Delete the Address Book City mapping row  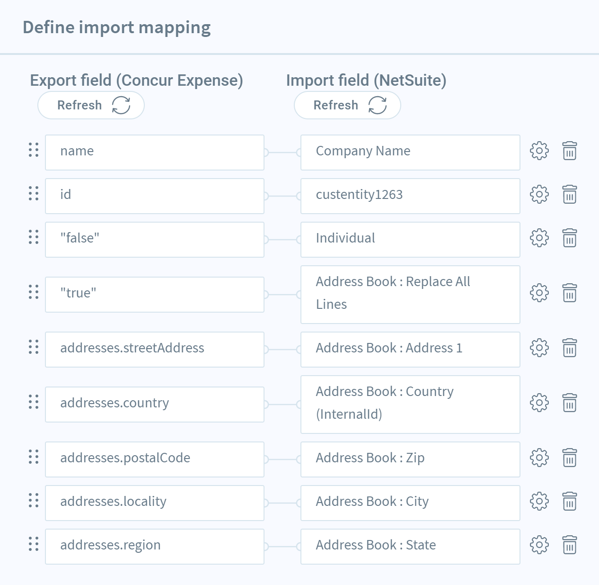(x=570, y=502)
